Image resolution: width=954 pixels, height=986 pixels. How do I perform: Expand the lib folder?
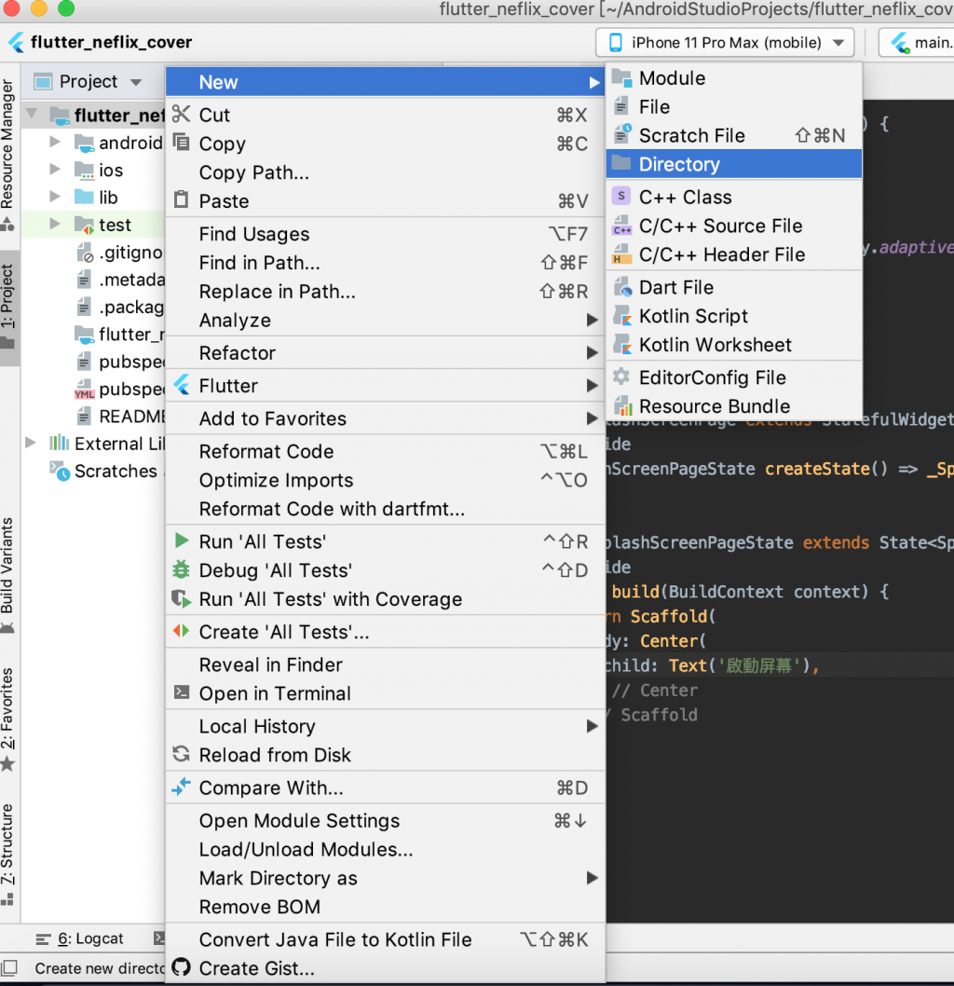[55, 197]
